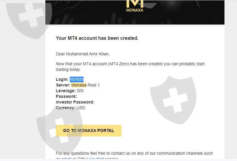Image resolution: width=237 pixels, height=161 pixels.
Task: Click the 'Investor Password:' label
Action: [75, 102]
